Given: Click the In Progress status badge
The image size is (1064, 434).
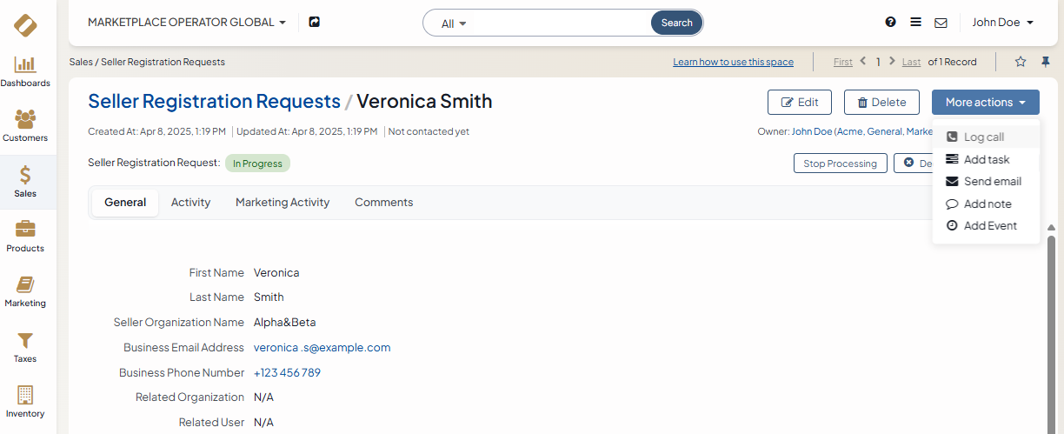Looking at the screenshot, I should (258, 164).
